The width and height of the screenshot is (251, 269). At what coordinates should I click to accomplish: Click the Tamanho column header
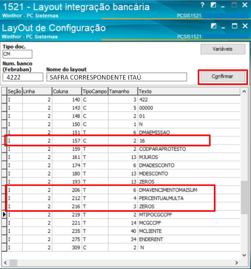pos(123,91)
